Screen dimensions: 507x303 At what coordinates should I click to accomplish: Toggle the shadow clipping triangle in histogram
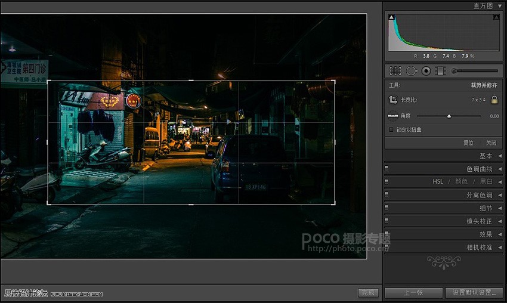click(x=391, y=17)
